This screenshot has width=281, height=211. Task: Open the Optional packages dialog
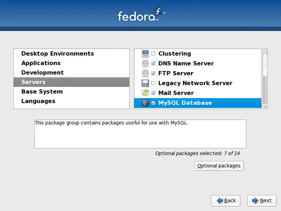point(219,166)
